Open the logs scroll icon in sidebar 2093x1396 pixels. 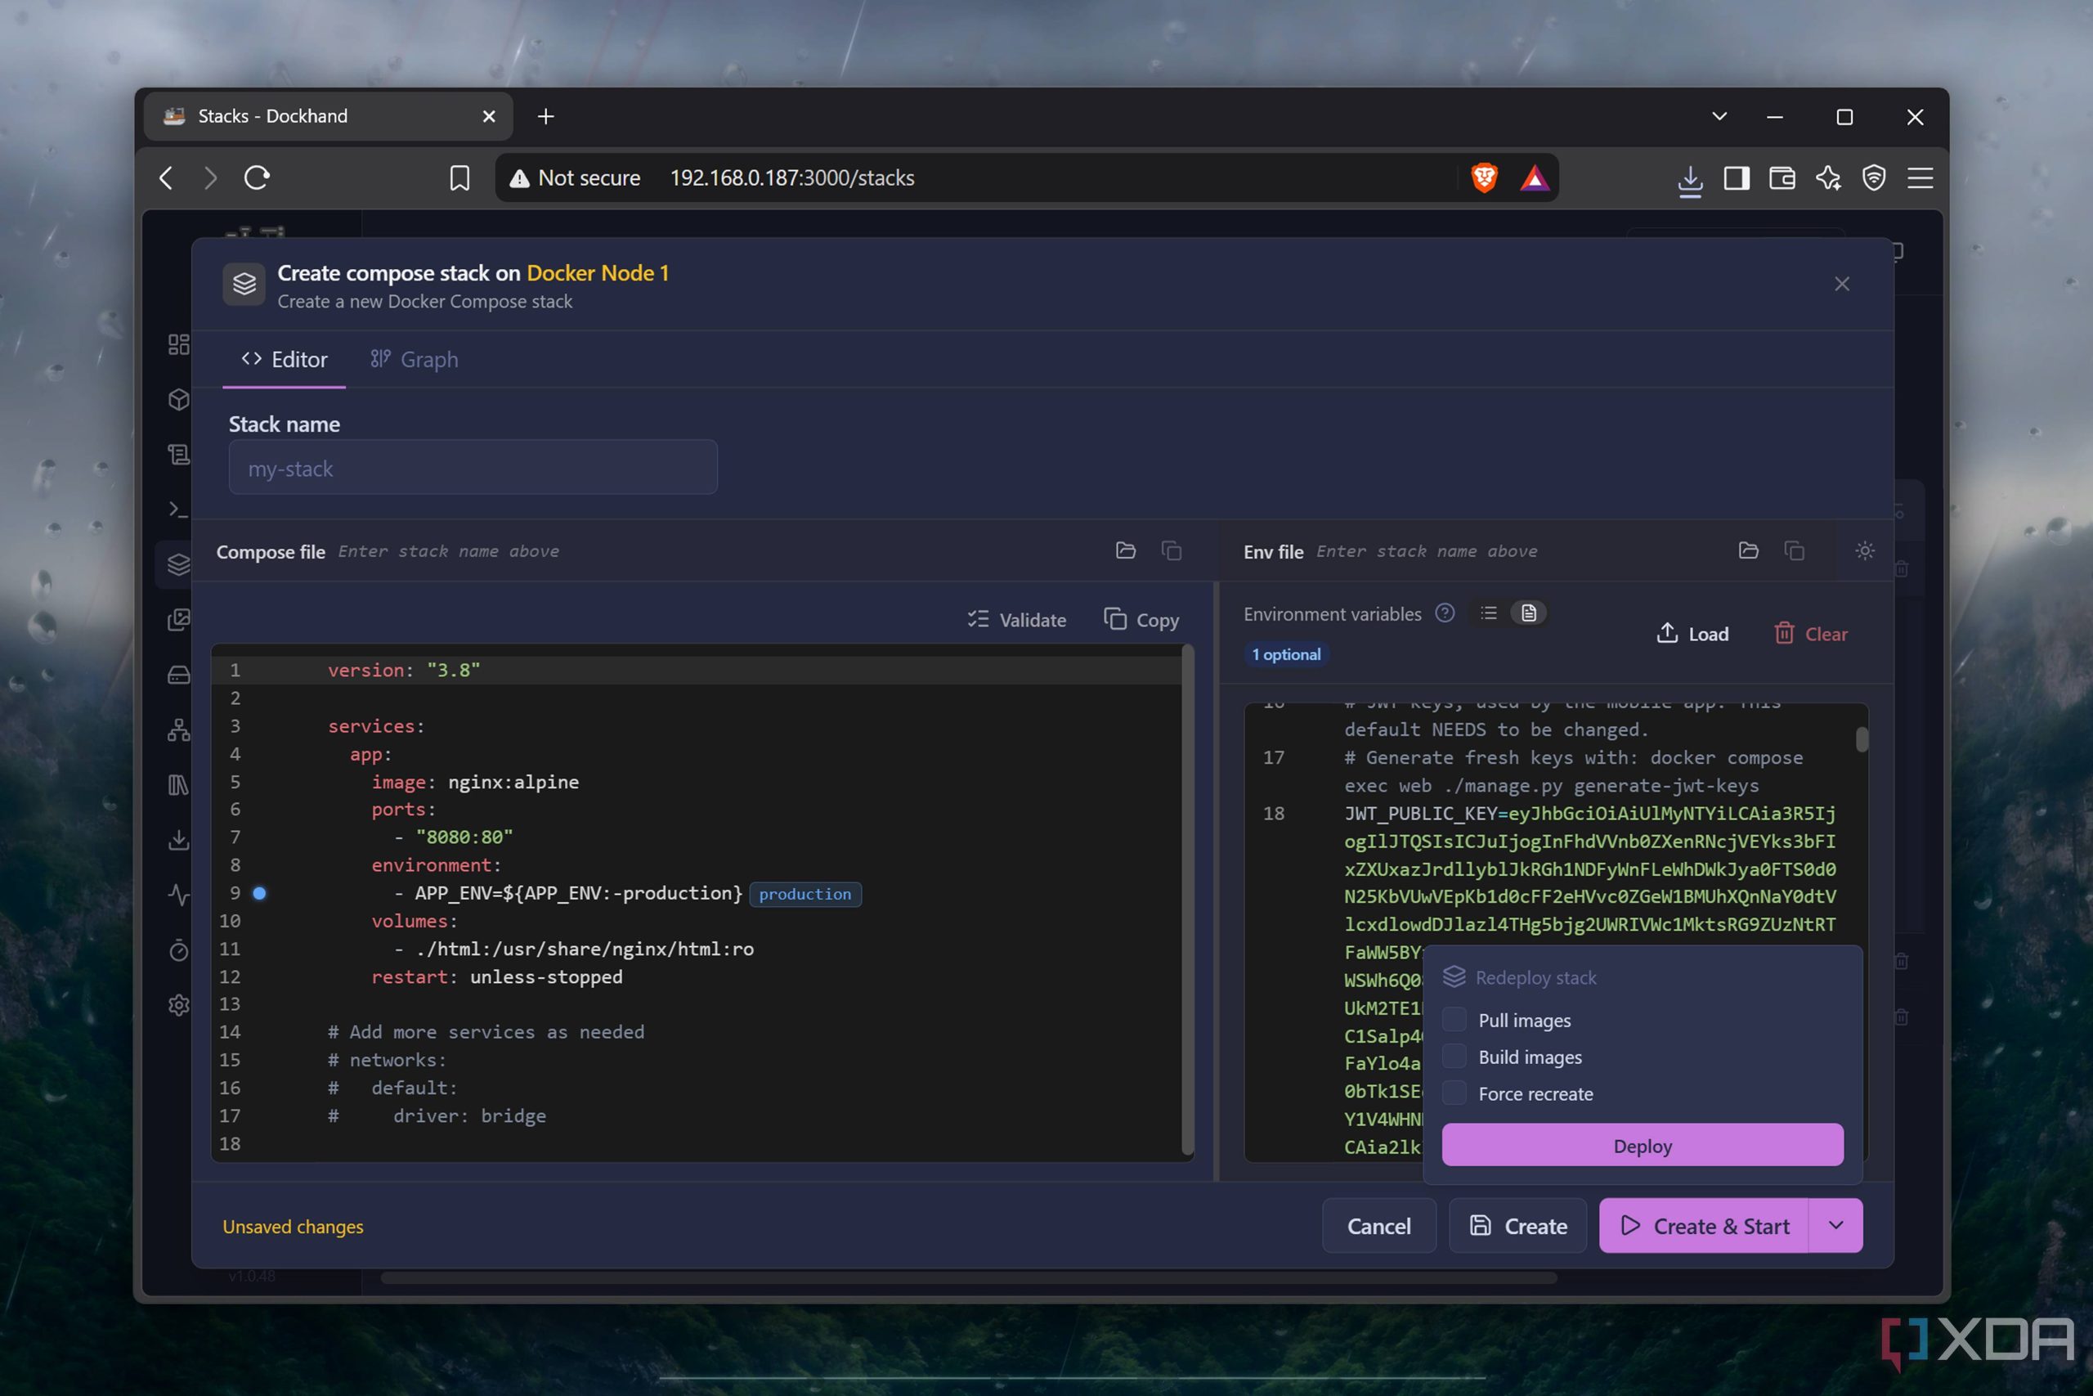pyautogui.click(x=178, y=455)
